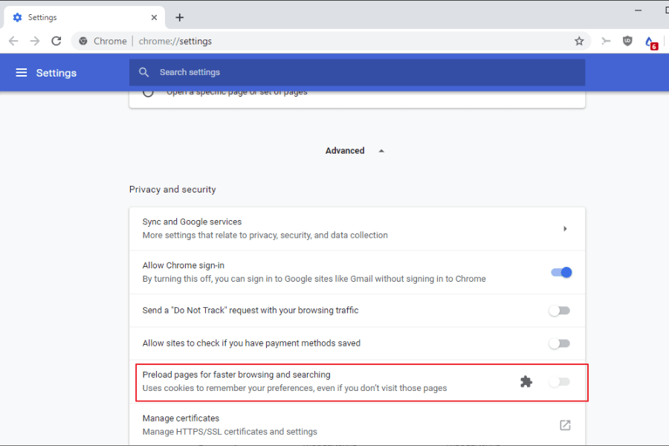
Task: Open a new tab with plus button
Action: click(x=179, y=17)
